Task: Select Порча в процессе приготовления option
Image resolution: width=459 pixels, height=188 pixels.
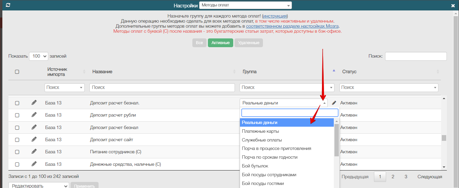Action: (x=287, y=148)
